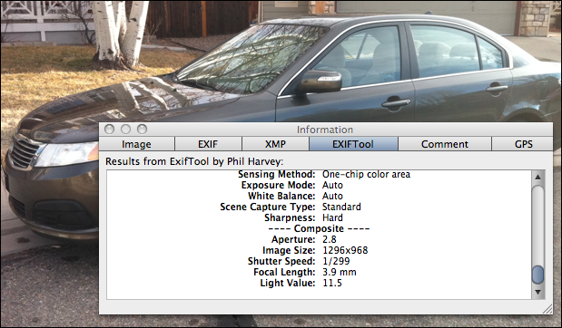Switch to the GPS tab
The width and height of the screenshot is (562, 328).
[x=523, y=144]
